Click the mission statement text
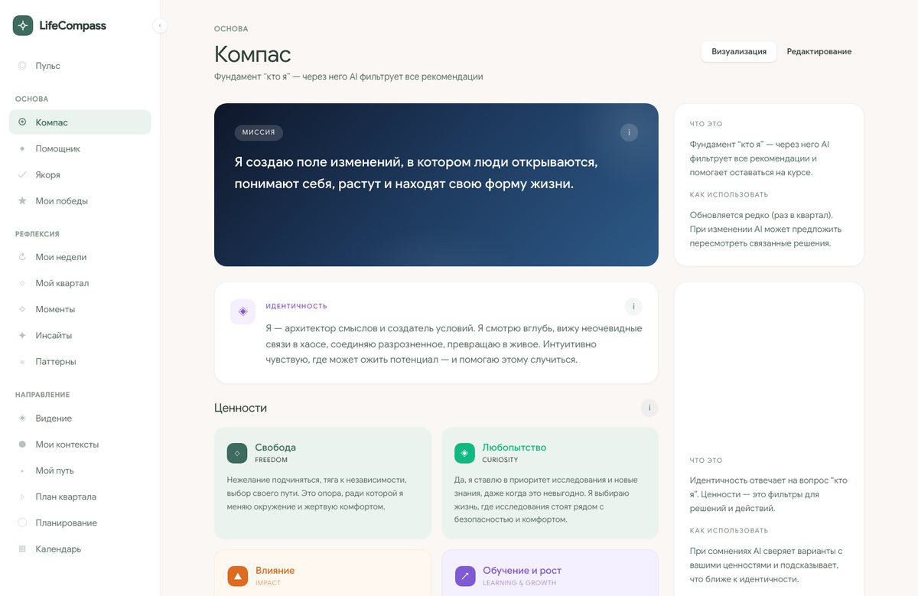Image resolution: width=918 pixels, height=596 pixels. click(x=416, y=173)
